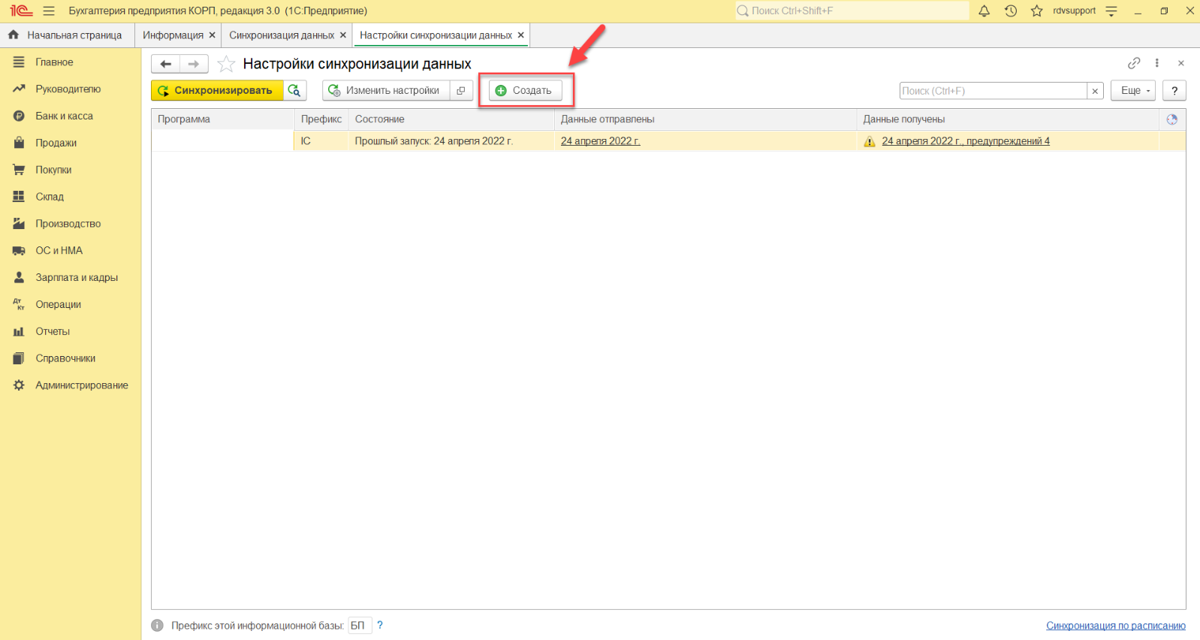Open the Операции section
This screenshot has height=640, width=1200.
71,304
